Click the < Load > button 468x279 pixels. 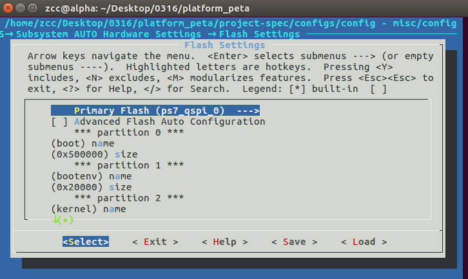[364, 242]
